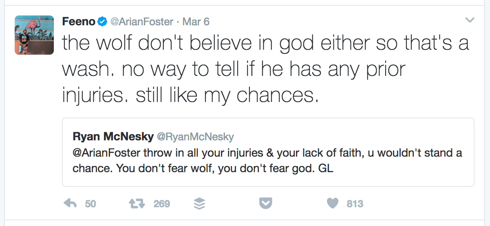Screen dimensions: 490x226
Task: Open the Feeno display name link
Action: [x=79, y=22]
